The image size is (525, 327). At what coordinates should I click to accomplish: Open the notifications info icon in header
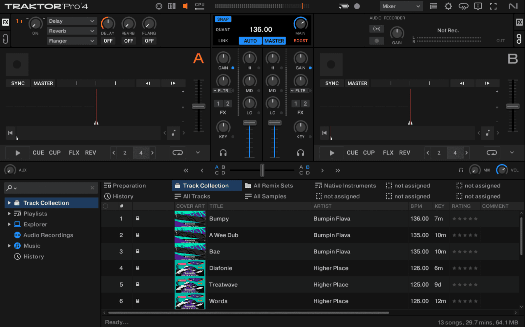pyautogui.click(x=478, y=6)
